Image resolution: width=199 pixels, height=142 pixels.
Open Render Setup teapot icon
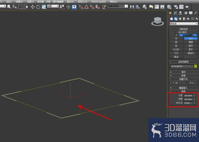(x=176, y=7)
